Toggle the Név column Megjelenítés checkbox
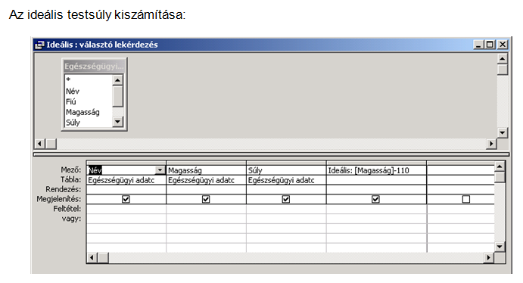 126,199
